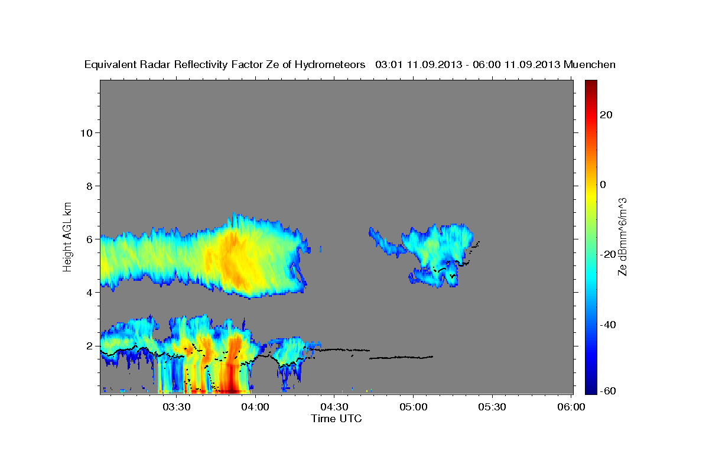Click the '04:00' time tick label
Viewport: 709px width, 473px height.
click(255, 407)
